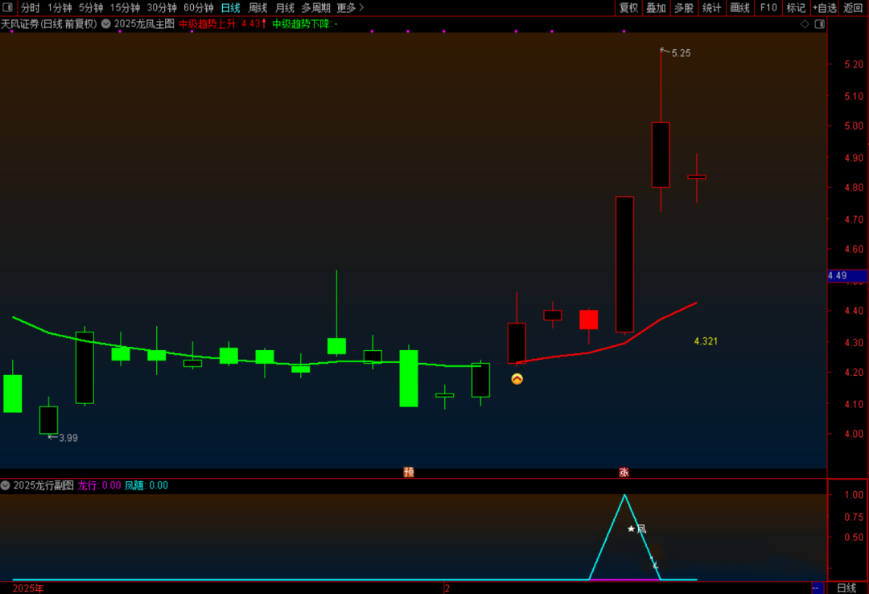Toggle 复权 price adjustment

(x=628, y=7)
